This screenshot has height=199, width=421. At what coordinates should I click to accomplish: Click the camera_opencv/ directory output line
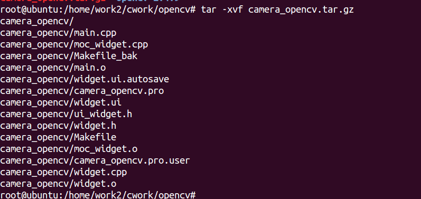37,22
